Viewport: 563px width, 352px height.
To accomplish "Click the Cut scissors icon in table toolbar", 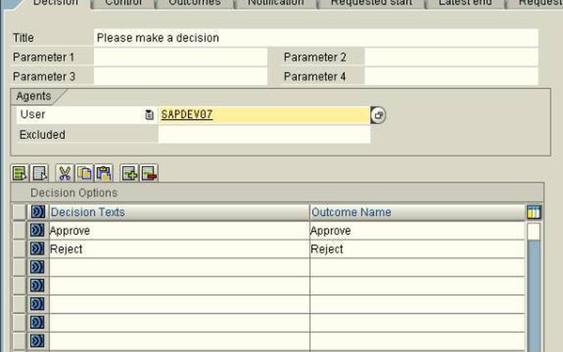I will (x=65, y=172).
